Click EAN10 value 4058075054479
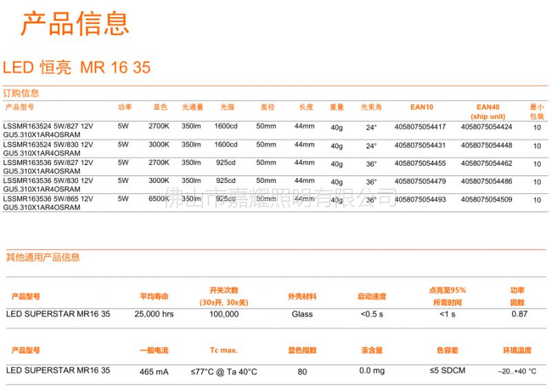The width and height of the screenshot is (552, 388). click(420, 182)
